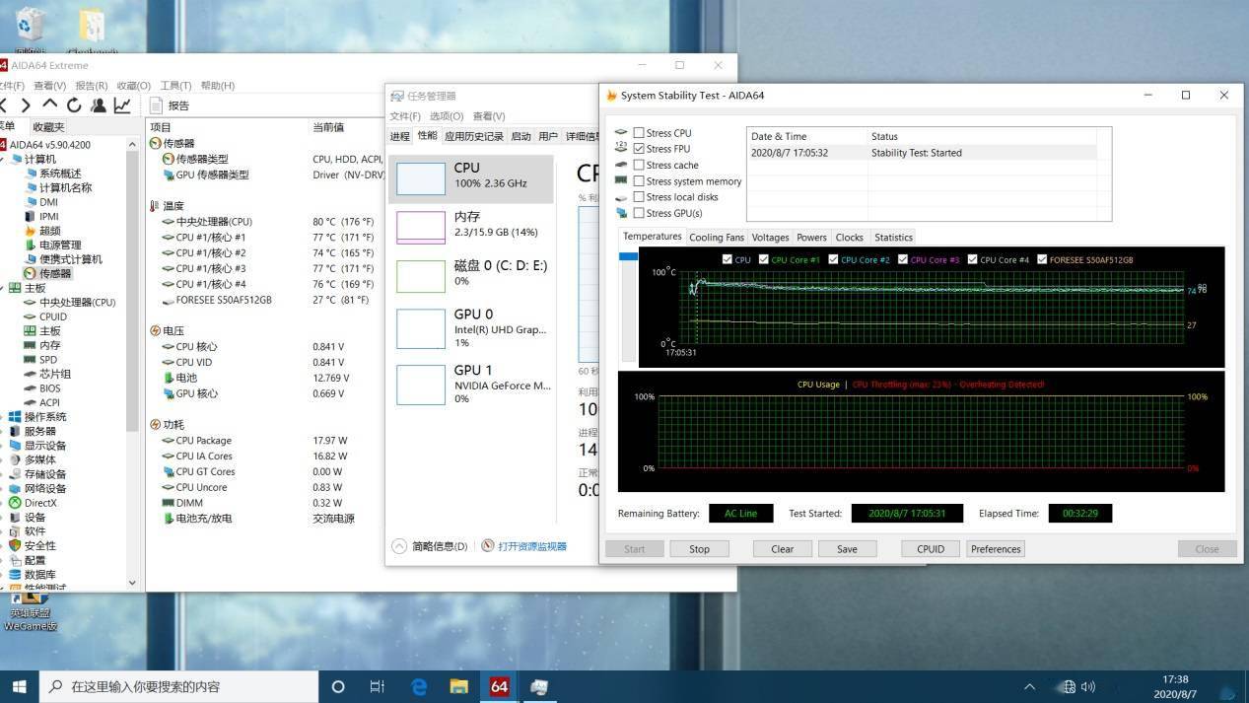Click the blue temperature graph scale slider
The height and width of the screenshot is (703, 1249).
pos(628,256)
